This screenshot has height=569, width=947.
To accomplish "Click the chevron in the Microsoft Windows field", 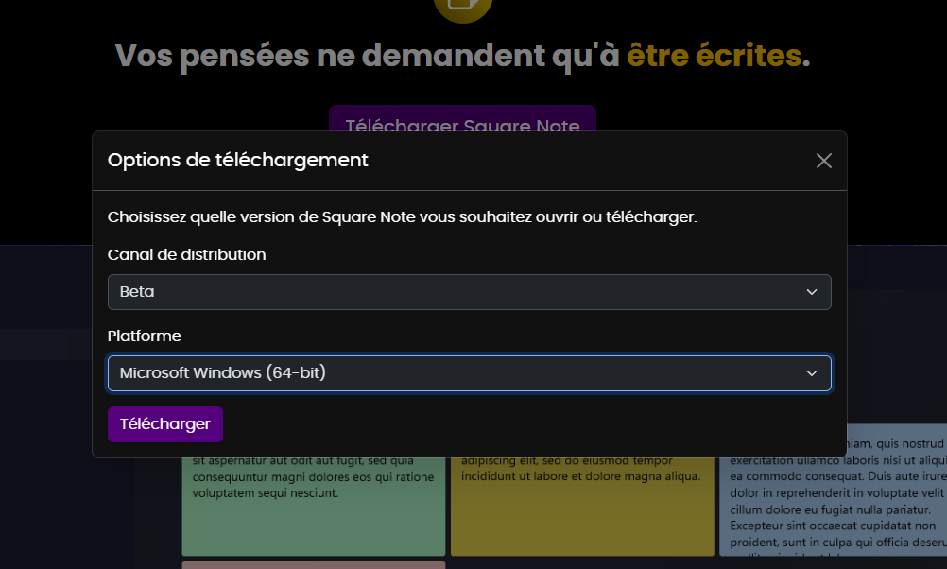I will tap(811, 373).
